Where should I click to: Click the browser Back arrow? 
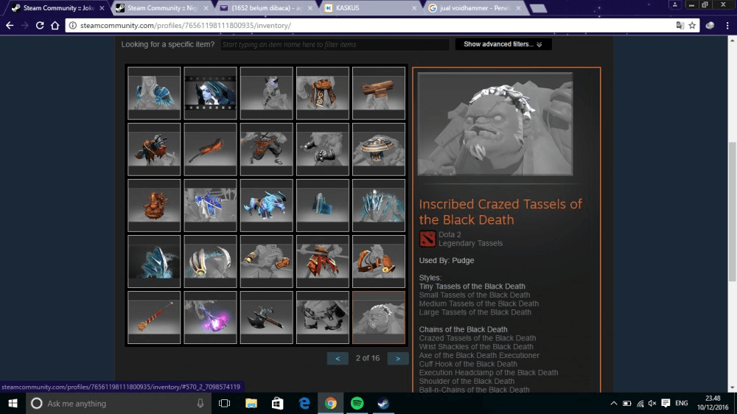point(10,25)
